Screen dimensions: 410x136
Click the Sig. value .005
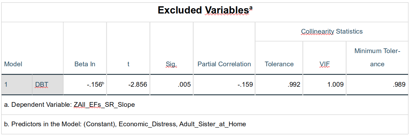coord(184,84)
